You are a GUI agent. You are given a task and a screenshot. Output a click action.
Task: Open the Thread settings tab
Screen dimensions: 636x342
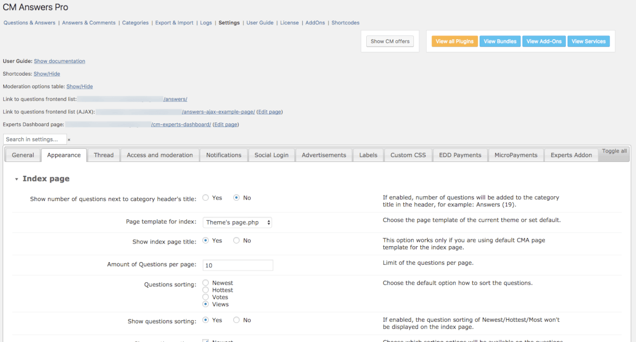[103, 155]
